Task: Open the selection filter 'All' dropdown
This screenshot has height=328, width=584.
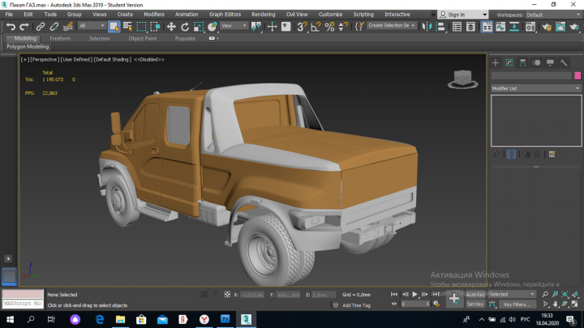Action: [x=91, y=26]
